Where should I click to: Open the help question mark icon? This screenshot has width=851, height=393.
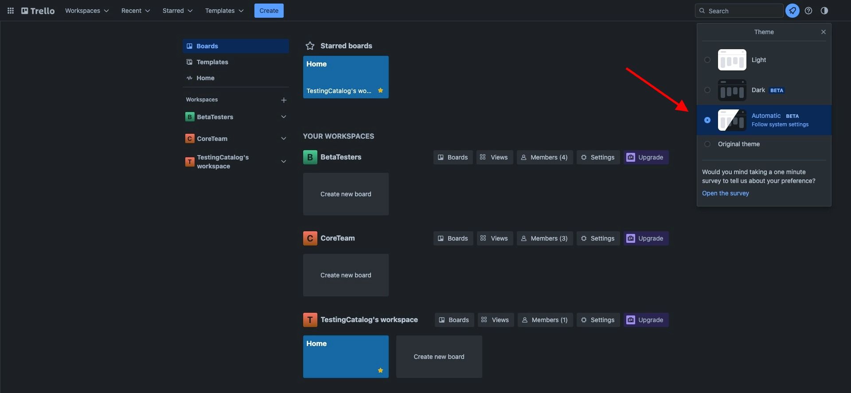click(x=808, y=11)
